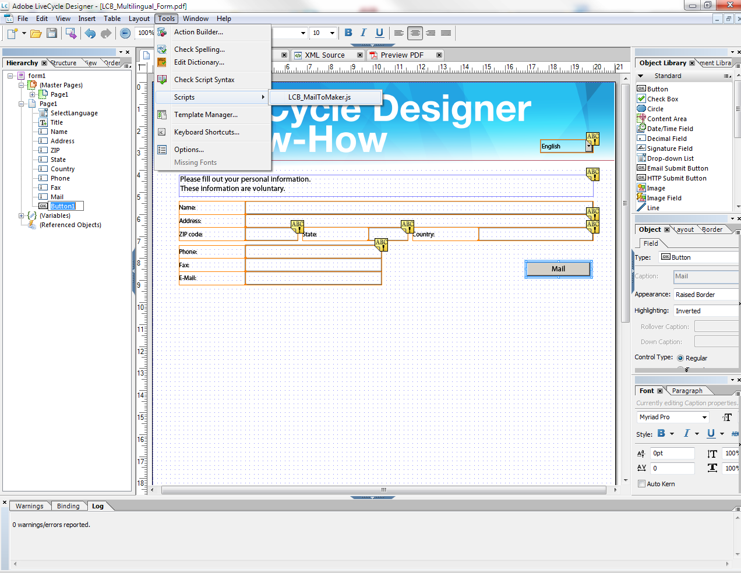Enable Auto Kern checkbox
741x573 pixels.
(641, 484)
